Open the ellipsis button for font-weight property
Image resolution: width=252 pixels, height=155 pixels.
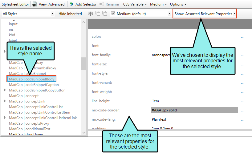pos(242,92)
